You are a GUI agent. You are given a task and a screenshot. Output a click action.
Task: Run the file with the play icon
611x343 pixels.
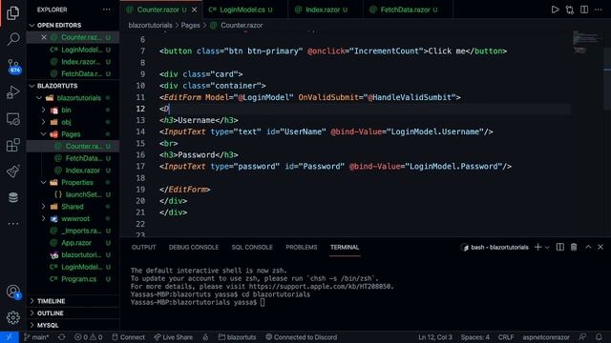(555, 10)
